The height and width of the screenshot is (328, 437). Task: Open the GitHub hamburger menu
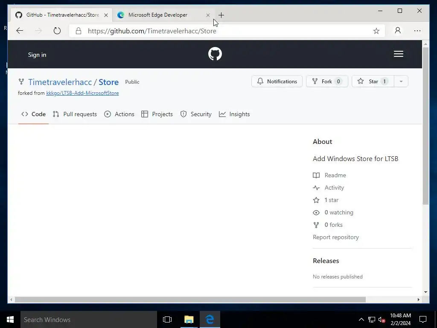click(398, 54)
